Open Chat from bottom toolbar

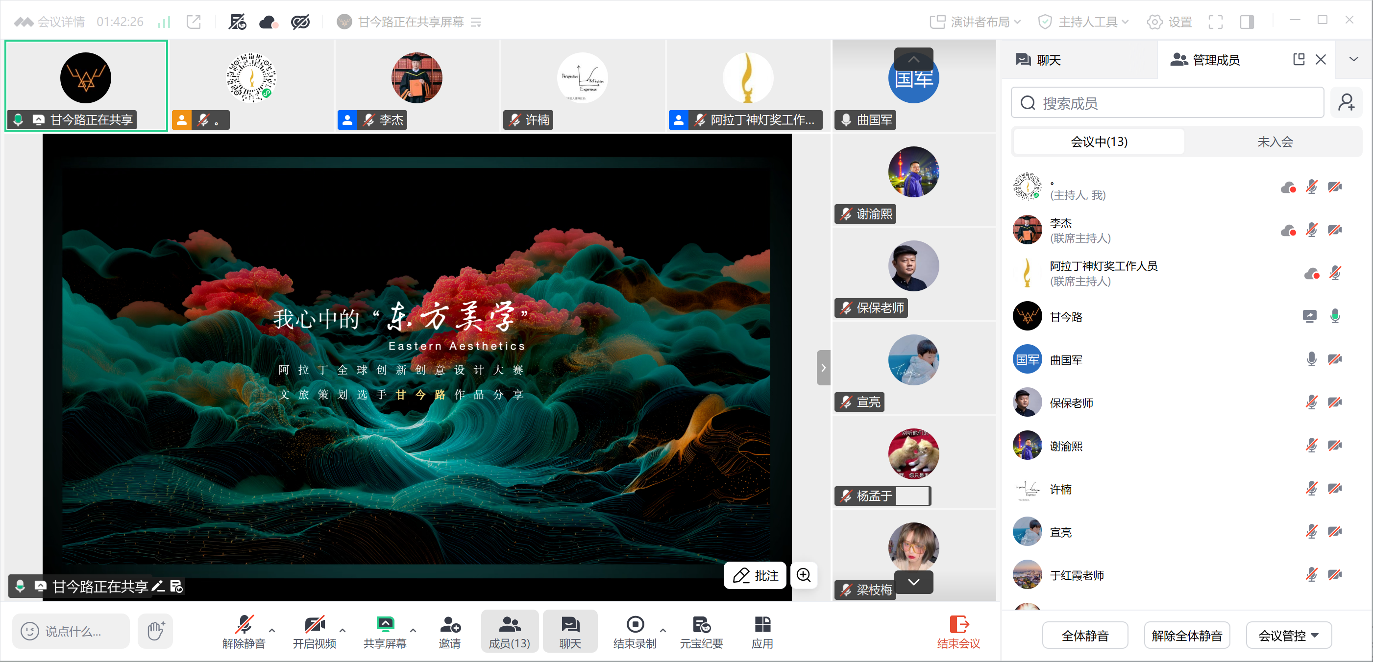[570, 632]
